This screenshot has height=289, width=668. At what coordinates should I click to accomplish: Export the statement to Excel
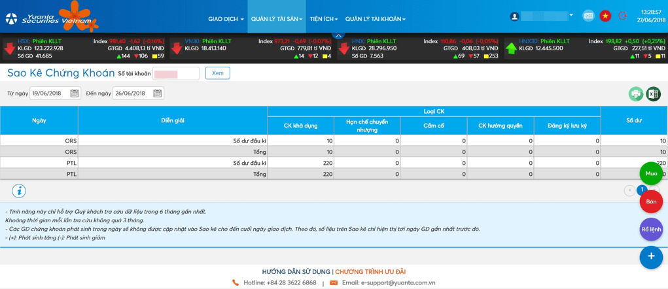(x=653, y=94)
